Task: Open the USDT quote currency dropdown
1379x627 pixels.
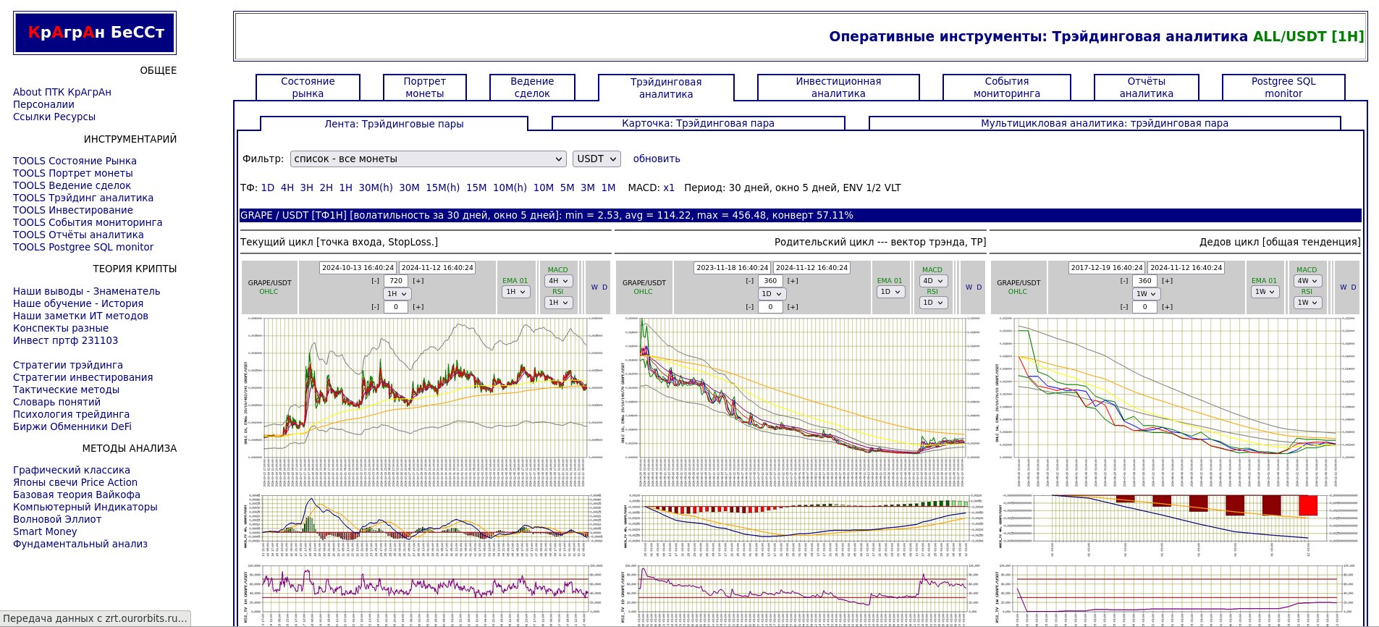Action: (x=596, y=159)
